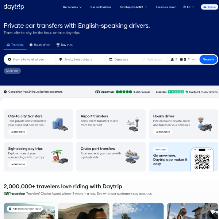Click the calendar icon in Departure field
The image size is (219, 219).
coord(111,59)
